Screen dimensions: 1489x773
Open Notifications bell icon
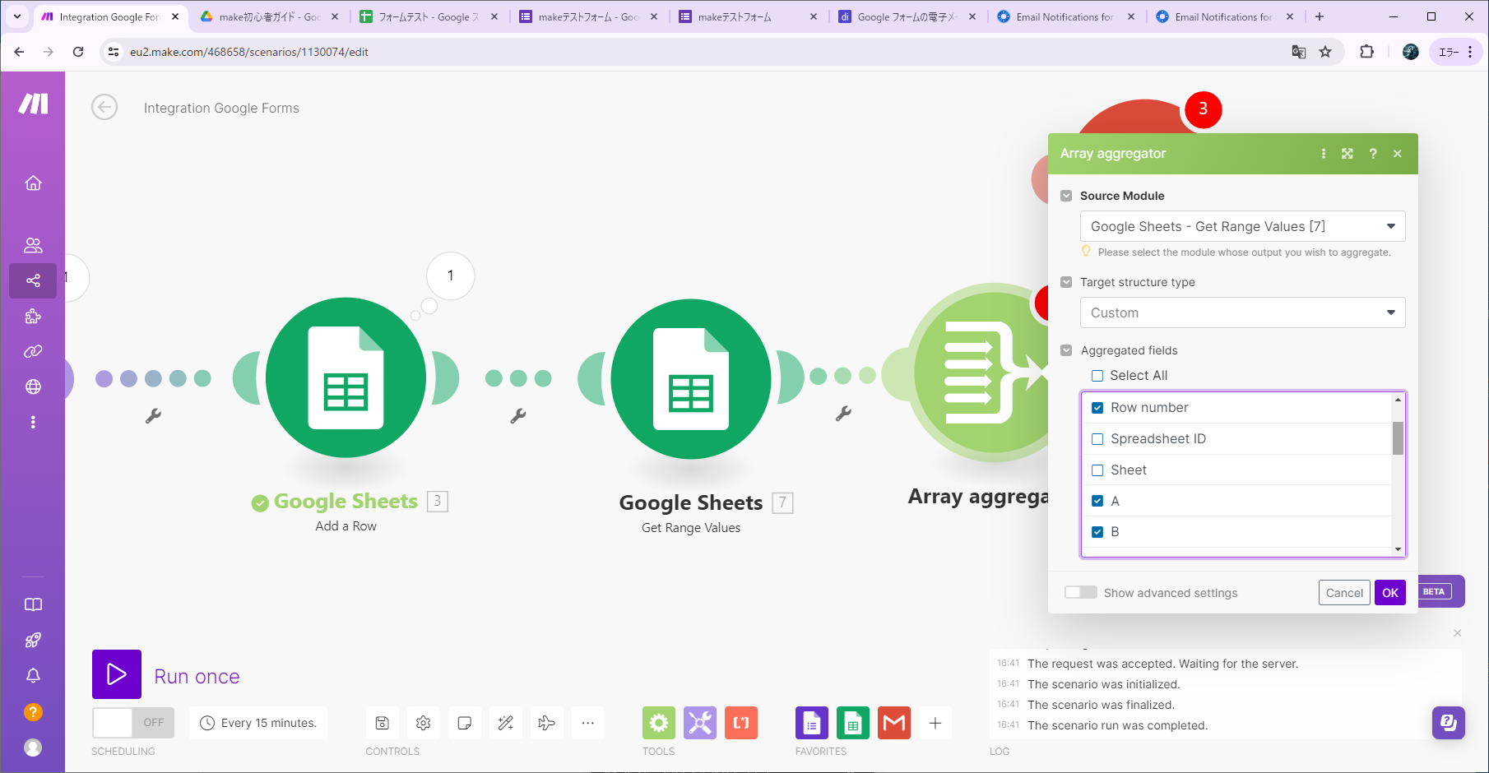33,675
